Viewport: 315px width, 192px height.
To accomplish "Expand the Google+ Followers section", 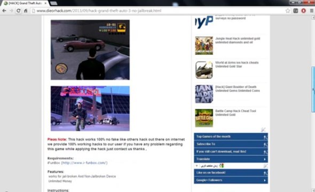I will coord(231,180).
